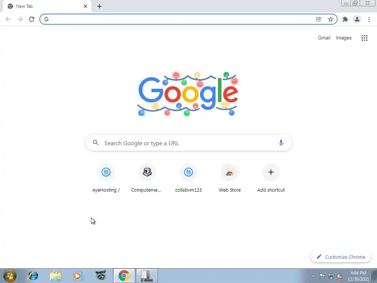Click the Chrome taskbar button
The height and width of the screenshot is (283, 377).
coord(124,276)
